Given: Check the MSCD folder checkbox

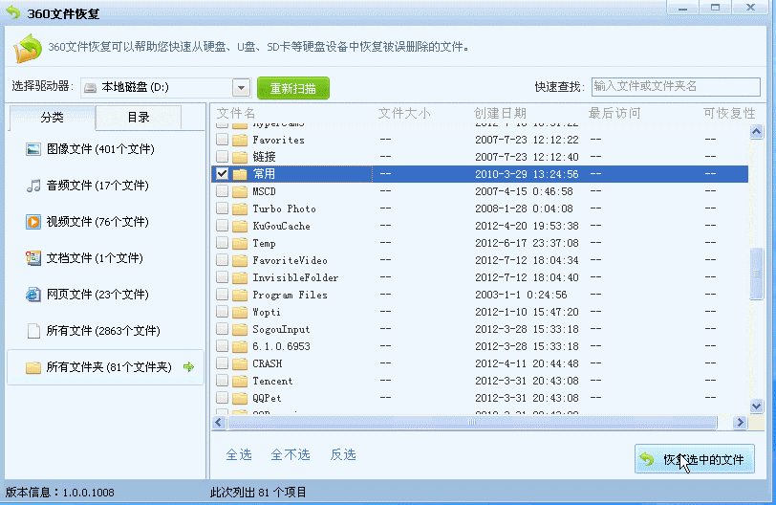Looking at the screenshot, I should click(223, 191).
